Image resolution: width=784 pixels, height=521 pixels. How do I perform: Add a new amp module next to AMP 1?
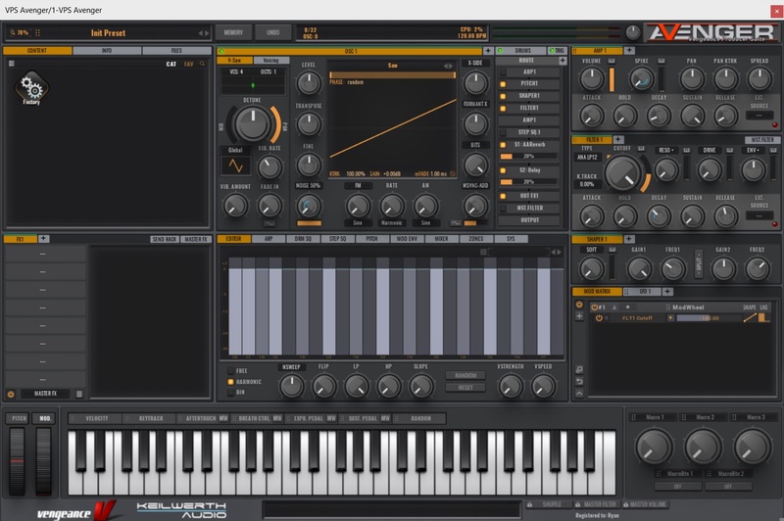tap(627, 50)
